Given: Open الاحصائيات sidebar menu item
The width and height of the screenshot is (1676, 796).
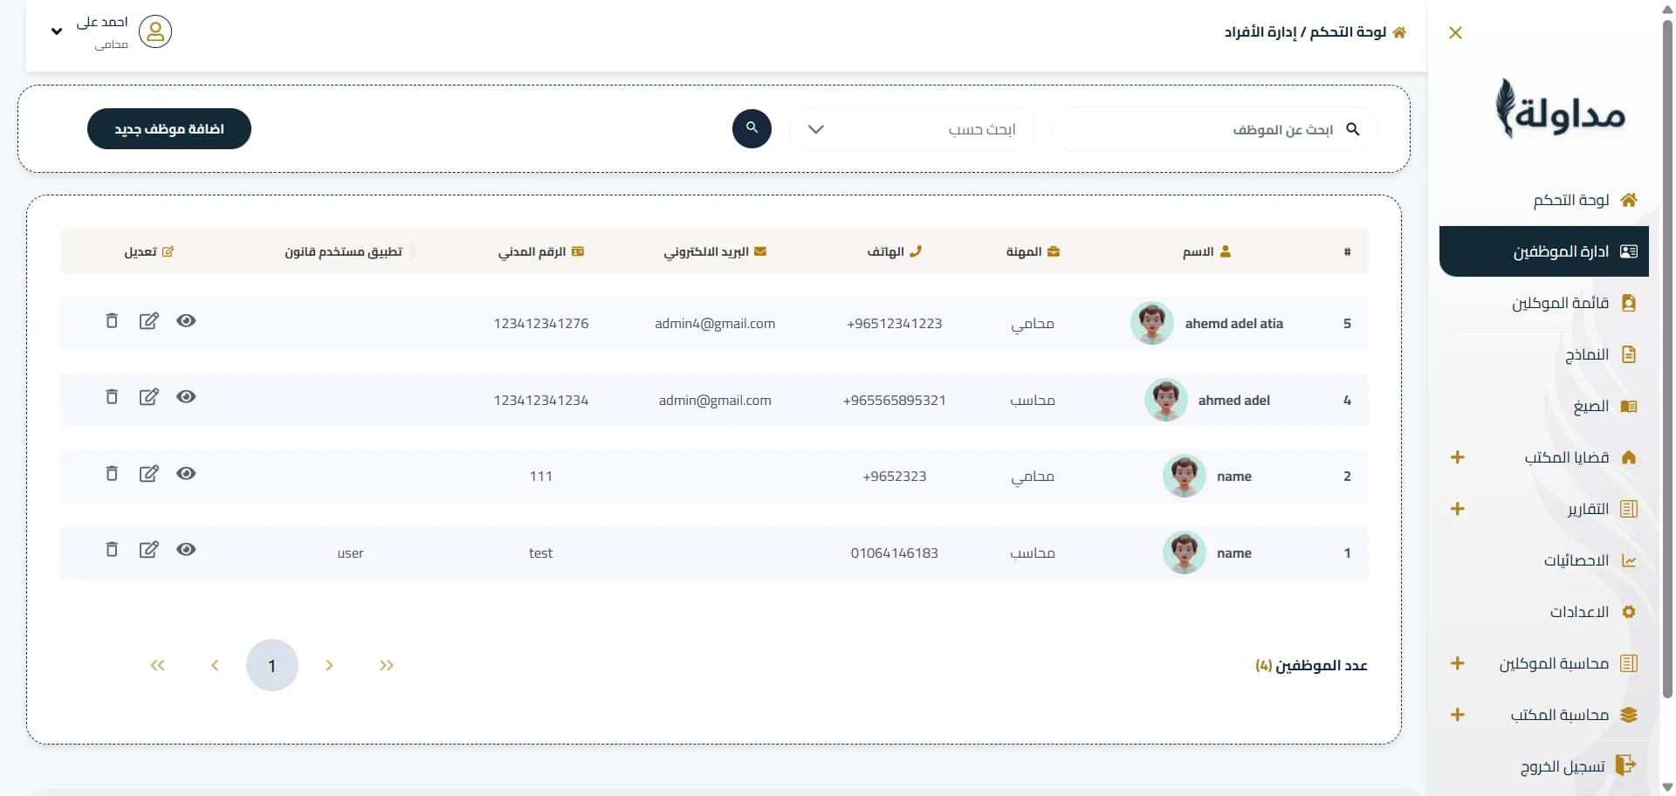Looking at the screenshot, I should pos(1544,560).
